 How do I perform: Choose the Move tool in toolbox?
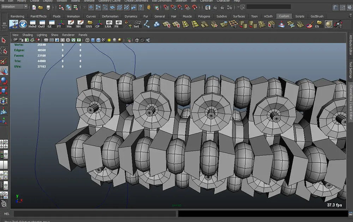4,71
